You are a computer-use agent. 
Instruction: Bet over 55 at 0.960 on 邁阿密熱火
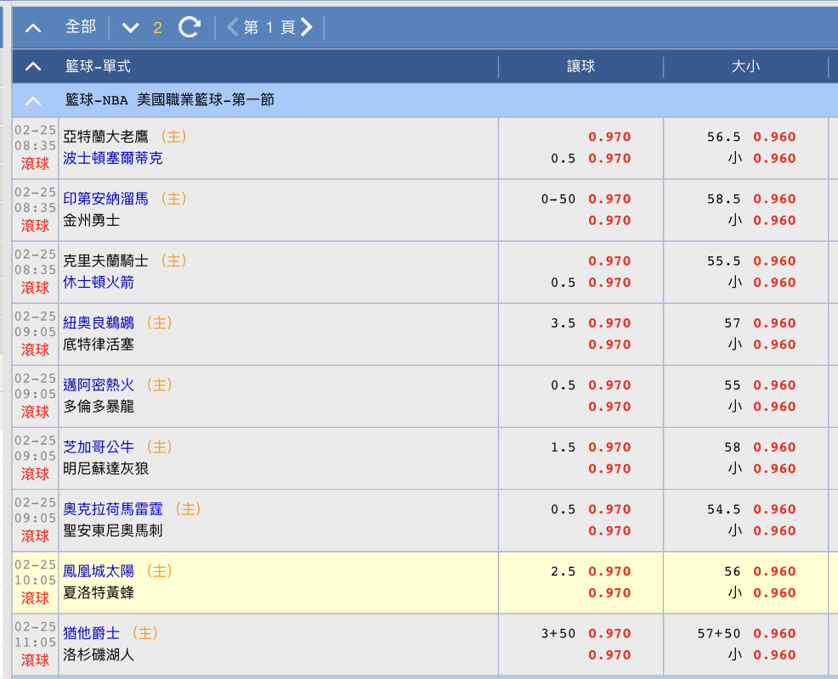tap(774, 385)
